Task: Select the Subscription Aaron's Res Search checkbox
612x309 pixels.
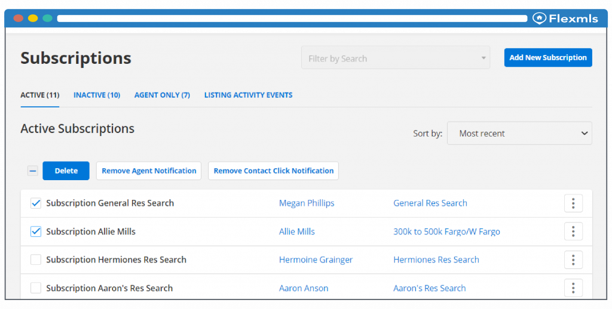Action: tap(35, 288)
